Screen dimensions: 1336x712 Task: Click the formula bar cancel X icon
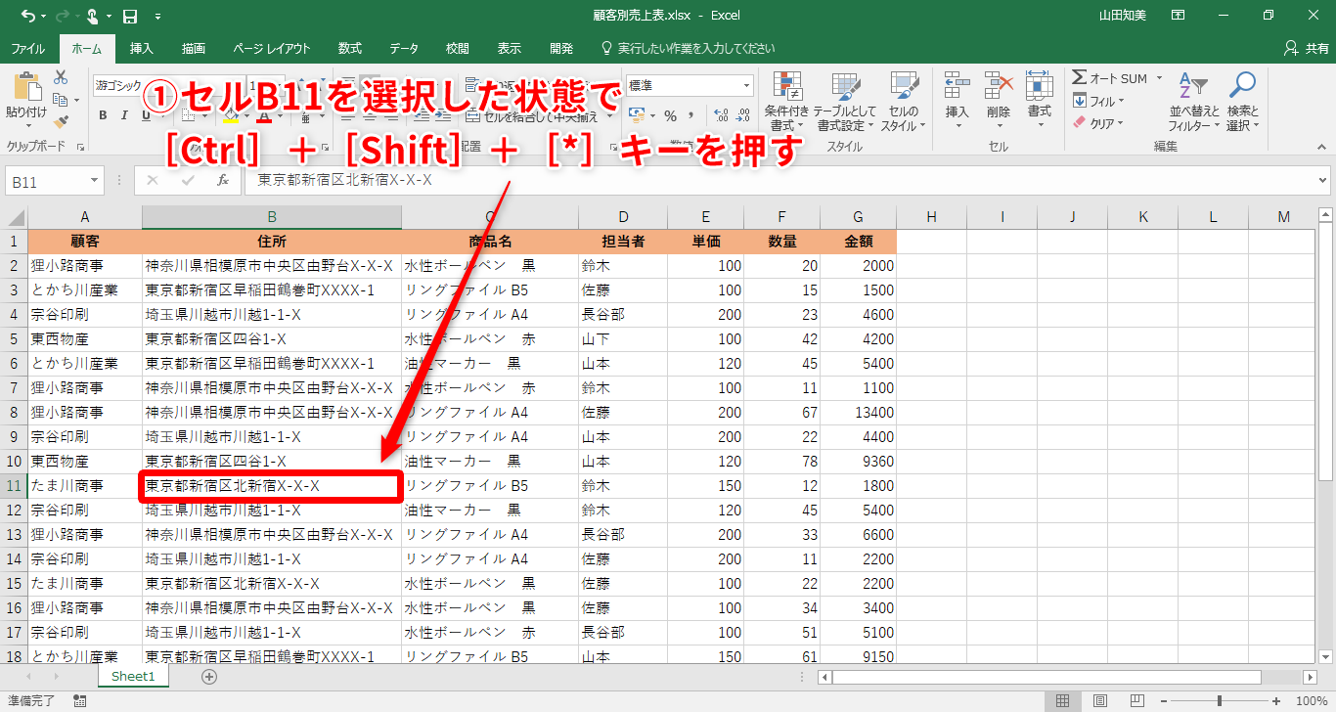pos(153,181)
